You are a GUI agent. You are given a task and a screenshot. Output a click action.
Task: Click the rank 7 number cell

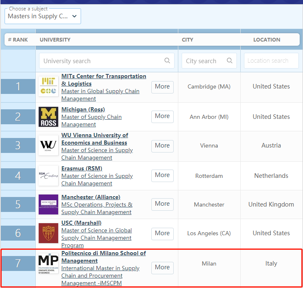18,263
